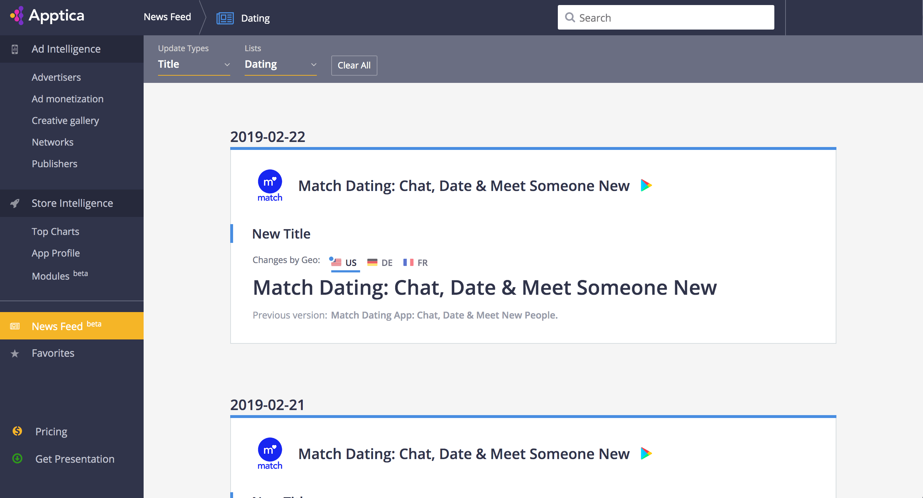This screenshot has height=498, width=923.
Task: Select the US geo tab
Action: coord(345,263)
